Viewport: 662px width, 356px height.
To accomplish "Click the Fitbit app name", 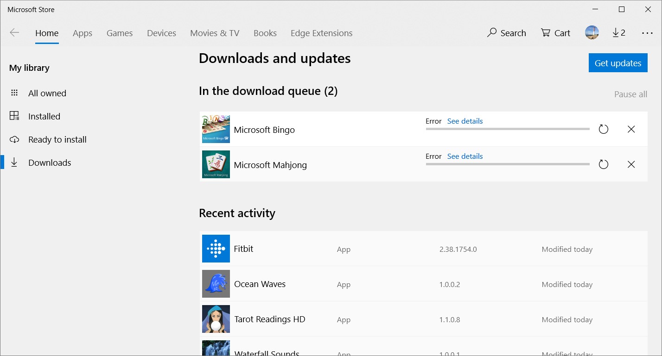I will 243,249.
